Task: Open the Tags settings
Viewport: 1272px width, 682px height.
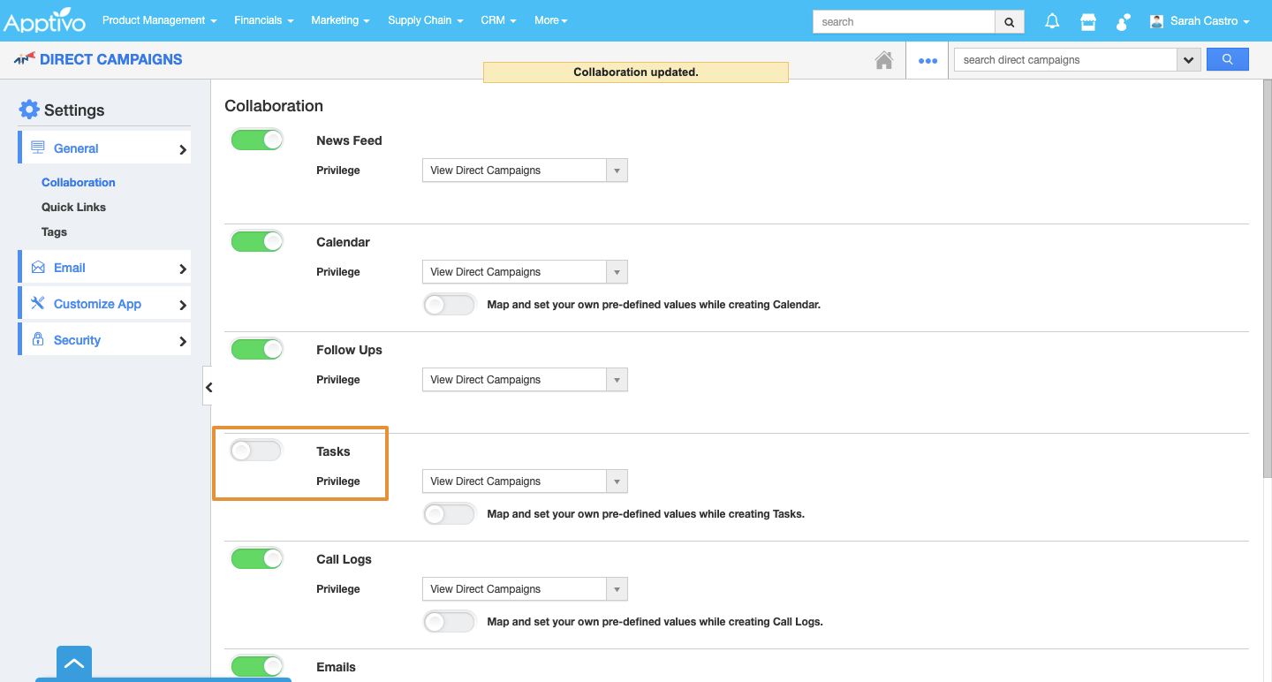Action: tap(54, 231)
